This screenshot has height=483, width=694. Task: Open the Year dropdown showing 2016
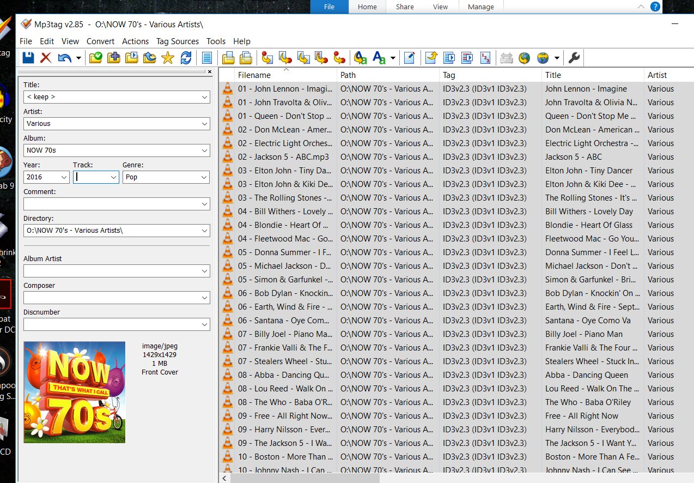(x=64, y=177)
